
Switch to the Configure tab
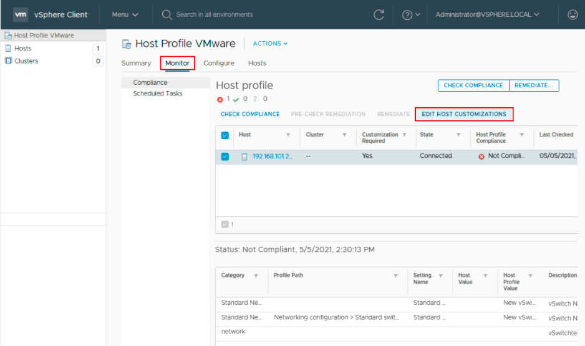tap(219, 64)
